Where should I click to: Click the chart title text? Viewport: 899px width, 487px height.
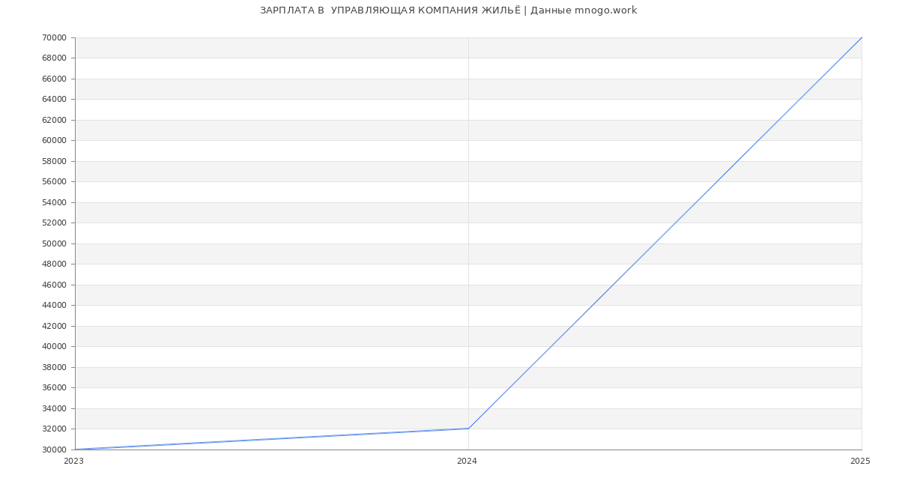coord(448,10)
